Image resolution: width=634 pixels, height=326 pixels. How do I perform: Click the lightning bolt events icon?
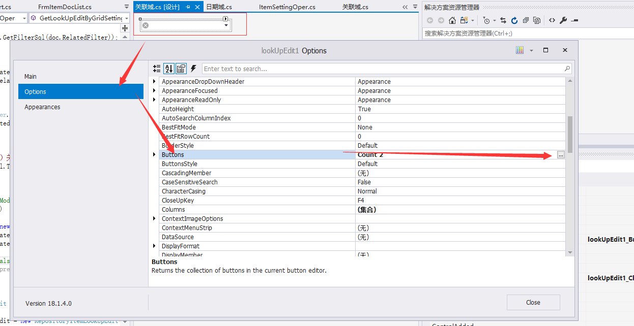[192, 68]
